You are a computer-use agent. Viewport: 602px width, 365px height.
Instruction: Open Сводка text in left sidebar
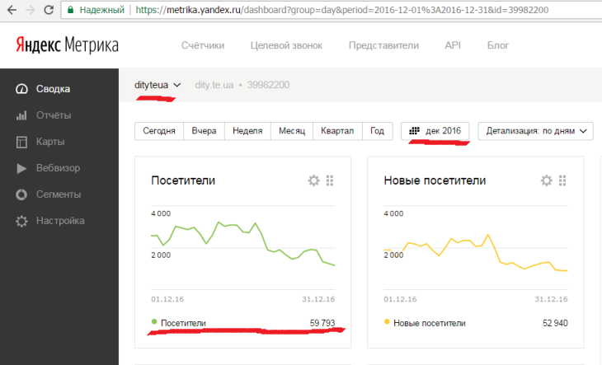click(x=53, y=89)
